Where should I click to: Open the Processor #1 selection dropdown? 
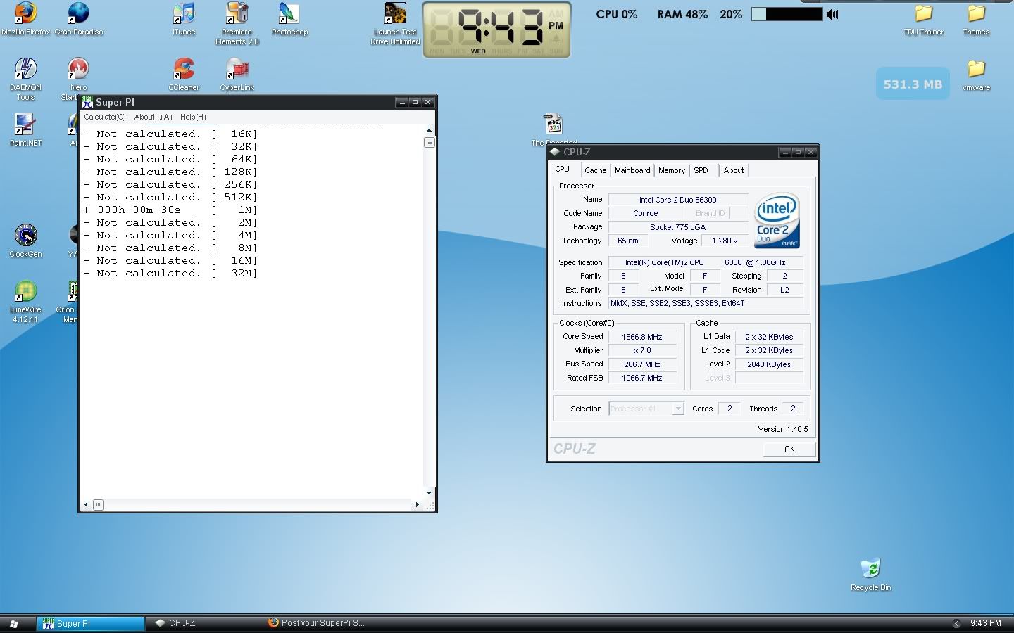[646, 409]
